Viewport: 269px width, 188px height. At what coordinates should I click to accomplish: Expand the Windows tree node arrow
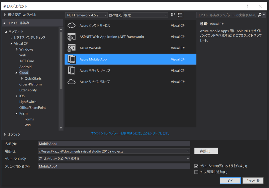coord(17,49)
